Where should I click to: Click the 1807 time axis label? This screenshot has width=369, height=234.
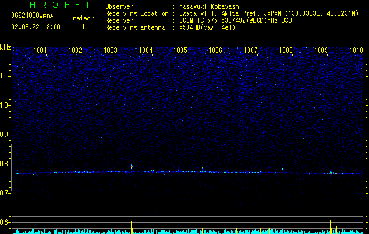click(250, 50)
